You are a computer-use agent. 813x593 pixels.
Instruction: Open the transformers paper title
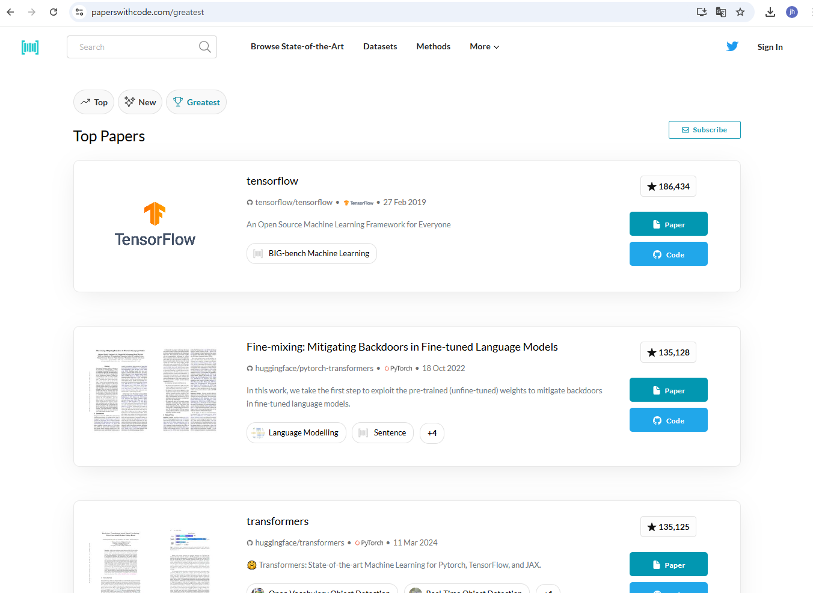[277, 521]
